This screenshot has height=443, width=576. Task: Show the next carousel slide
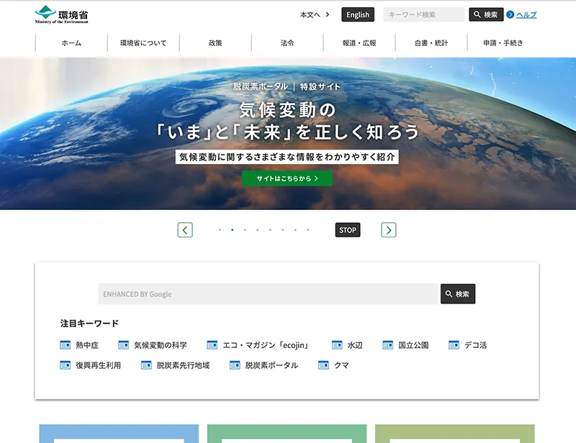[389, 230]
